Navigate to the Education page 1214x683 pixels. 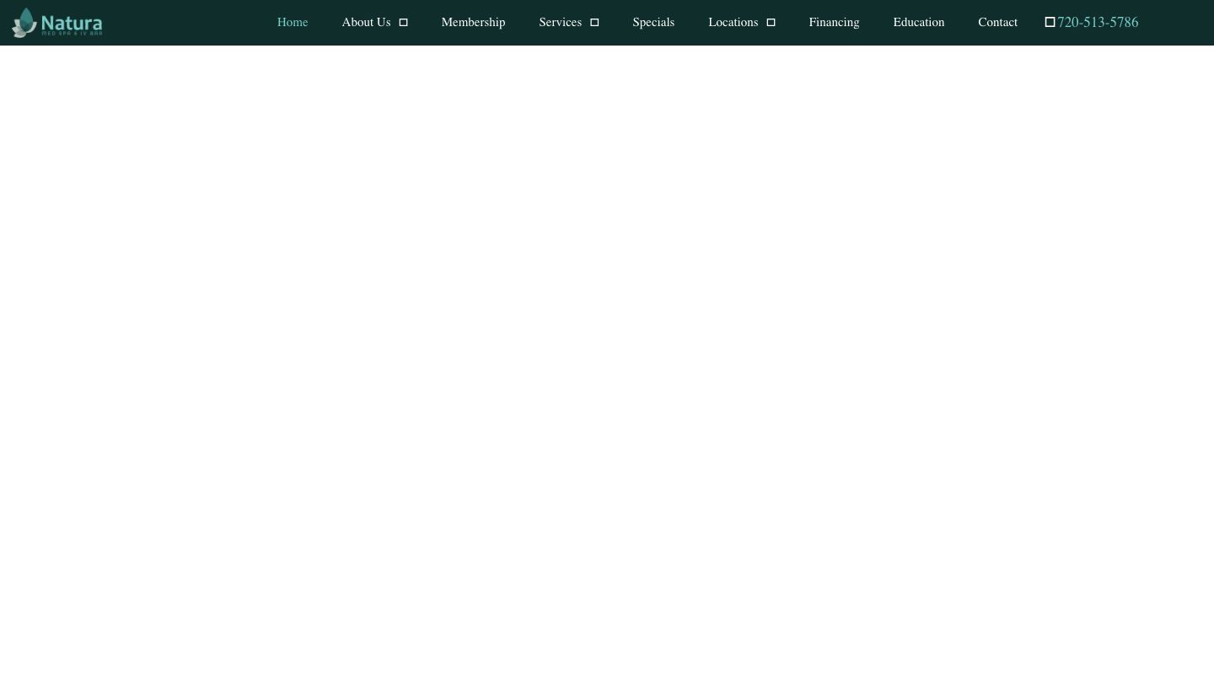tap(918, 23)
